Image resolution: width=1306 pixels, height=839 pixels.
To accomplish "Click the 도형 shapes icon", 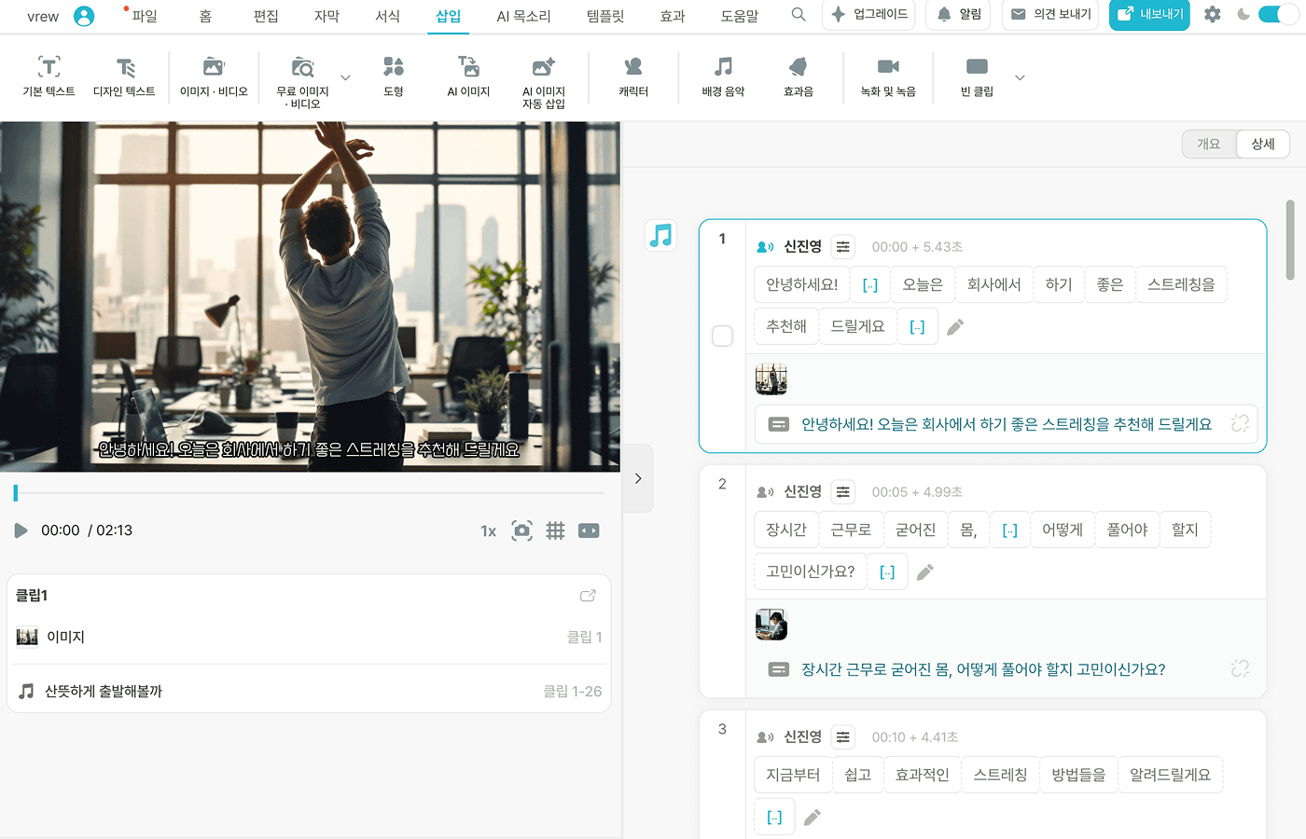I will click(x=394, y=67).
